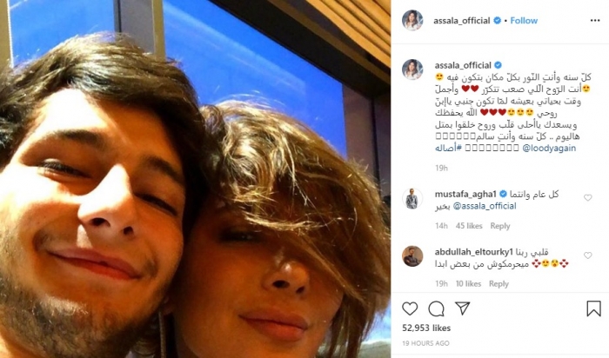
Task: Open assala_official profile picture in header
Action: coord(412,21)
